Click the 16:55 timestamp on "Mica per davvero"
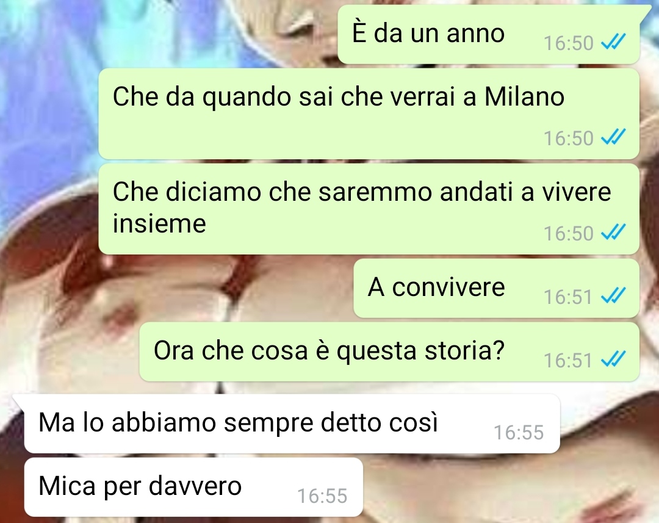This screenshot has height=523, width=659. (322, 496)
